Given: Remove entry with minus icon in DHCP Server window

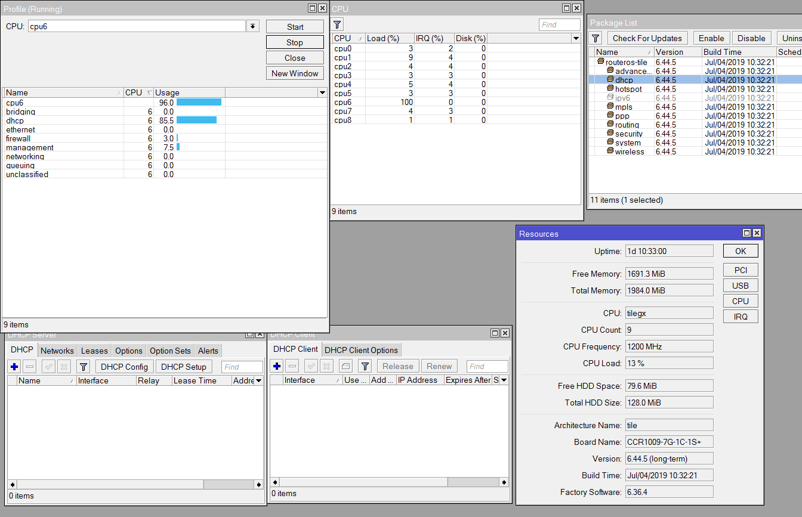Looking at the screenshot, I should coord(30,367).
